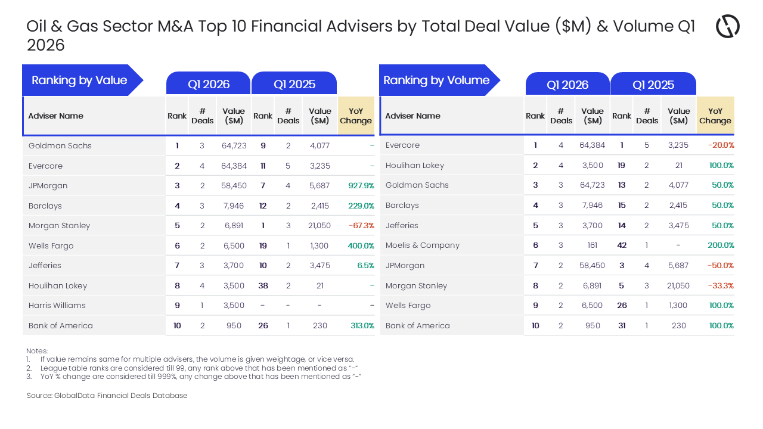This screenshot has width=763, height=429.
Task: Select Harris Williams in the value ranking
Action: coord(57,305)
